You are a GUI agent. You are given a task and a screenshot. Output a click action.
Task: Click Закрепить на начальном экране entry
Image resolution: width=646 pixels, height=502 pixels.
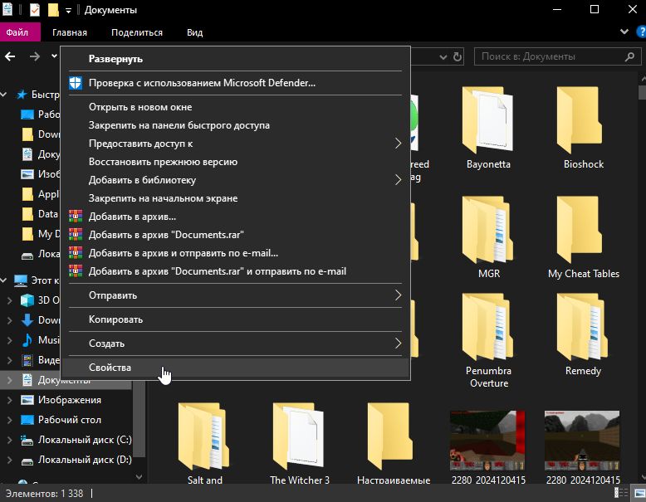pos(235,198)
